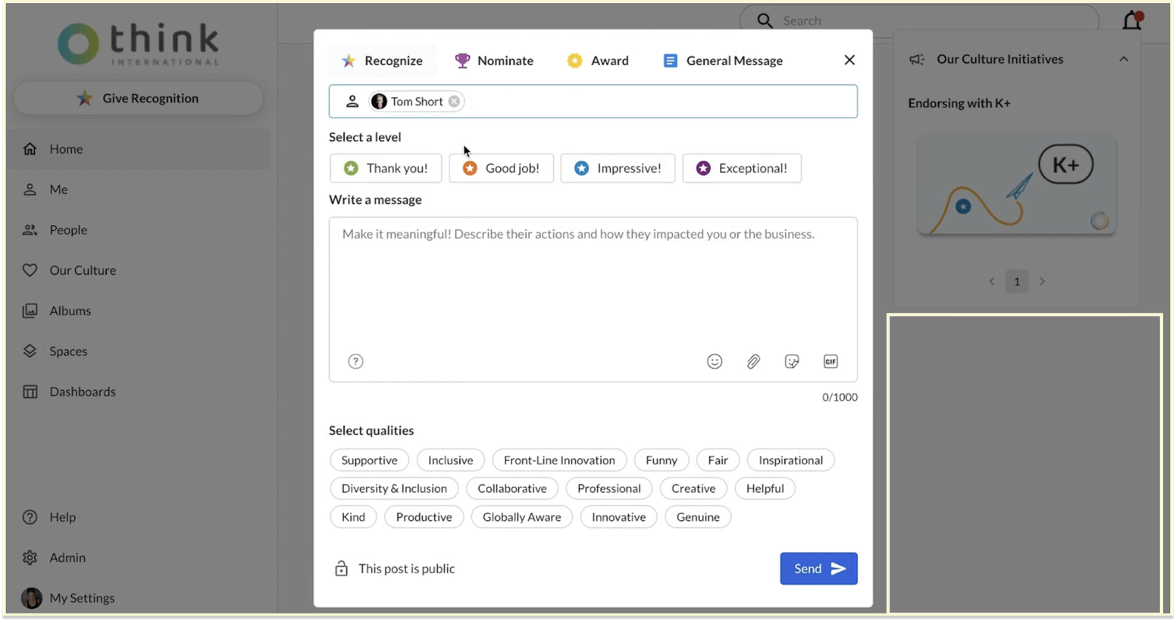This screenshot has width=1176, height=621.
Task: Toggle the Collaborative quality
Action: click(x=512, y=488)
